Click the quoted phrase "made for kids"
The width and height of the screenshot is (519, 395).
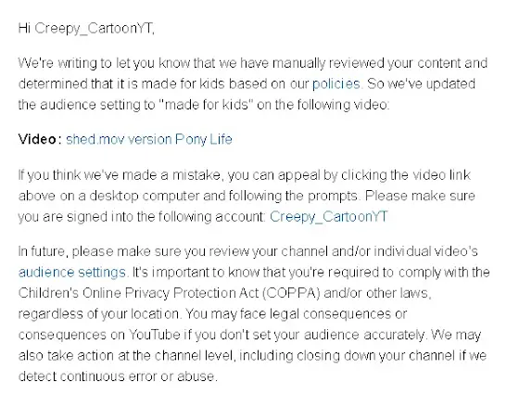pos(206,105)
